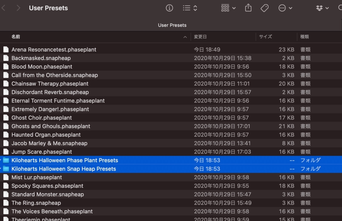Click the Back navigation arrow
Image resolution: width=342 pixels, height=221 pixels.
click(x=4, y=8)
